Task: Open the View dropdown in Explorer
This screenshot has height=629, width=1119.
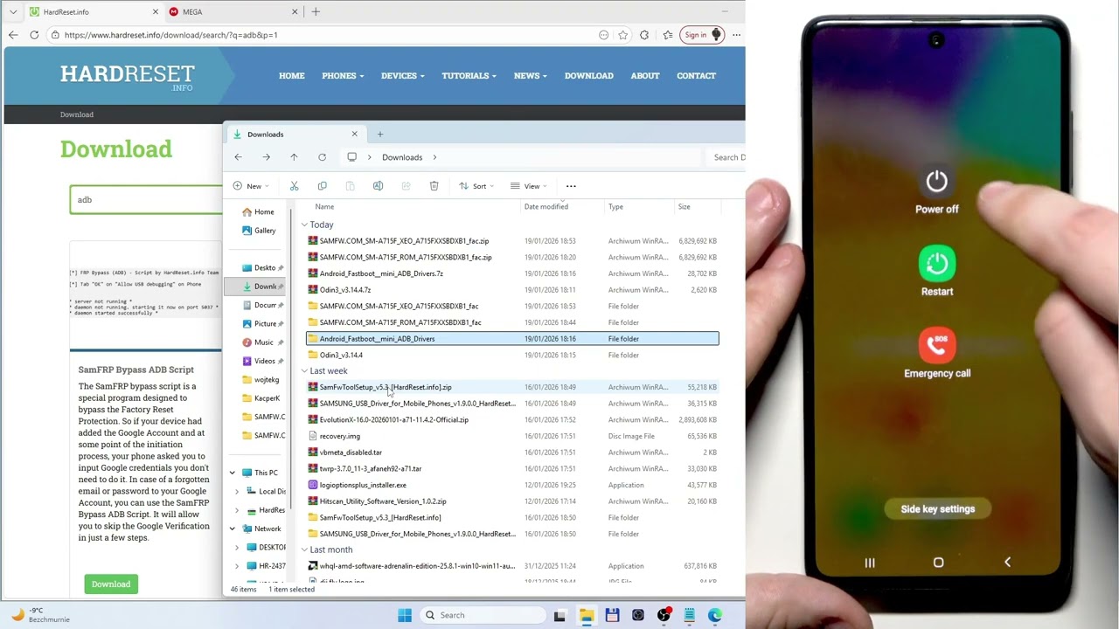Action: pos(529,186)
